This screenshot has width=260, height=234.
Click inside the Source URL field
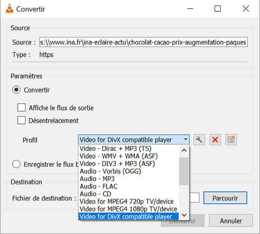coord(143,42)
